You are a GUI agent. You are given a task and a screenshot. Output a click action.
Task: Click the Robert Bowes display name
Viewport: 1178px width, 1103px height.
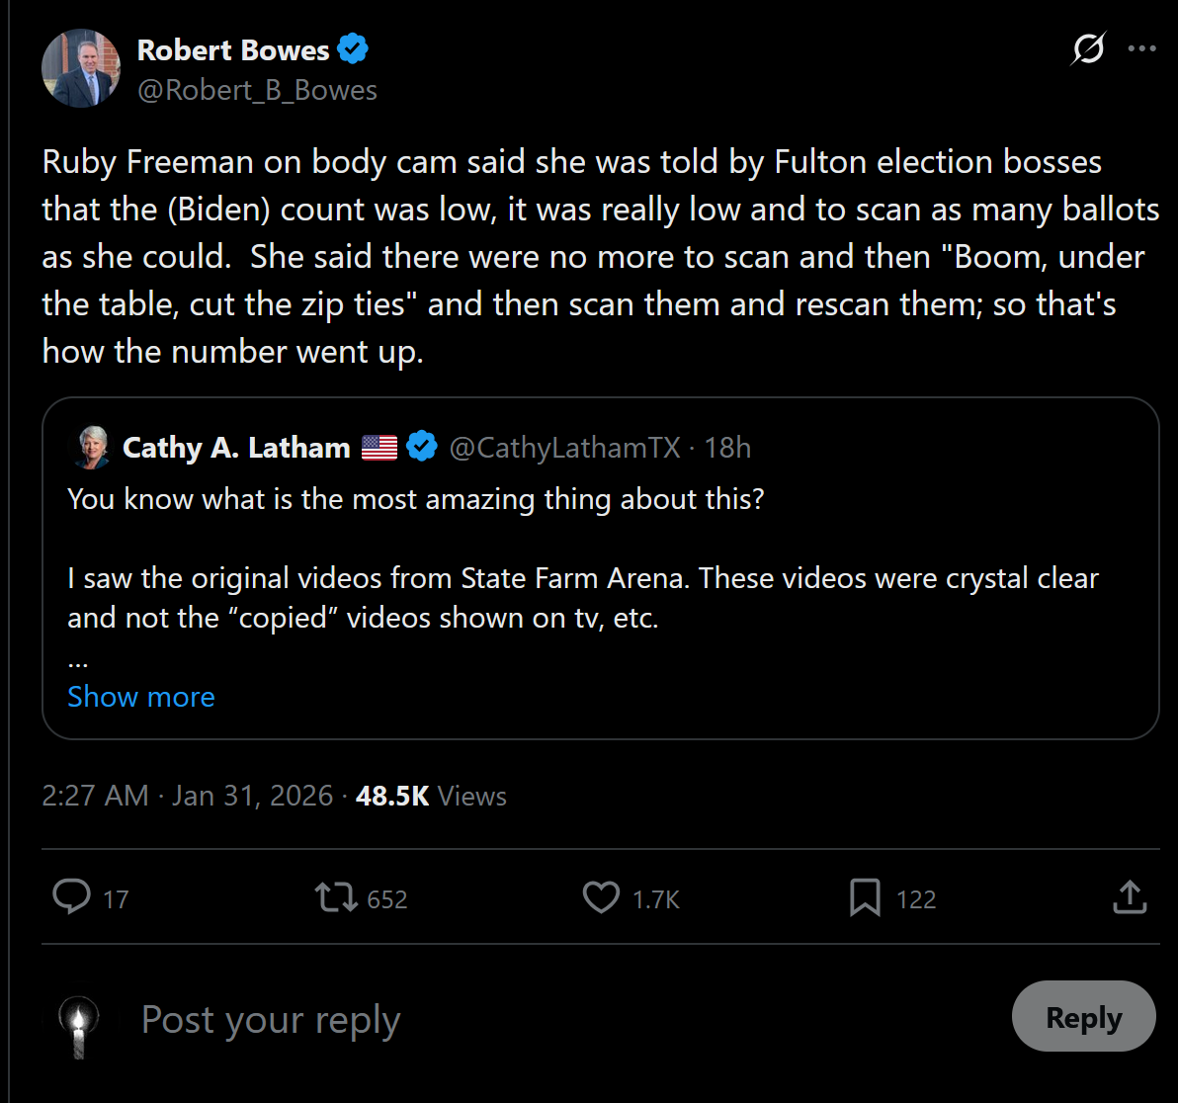233,49
